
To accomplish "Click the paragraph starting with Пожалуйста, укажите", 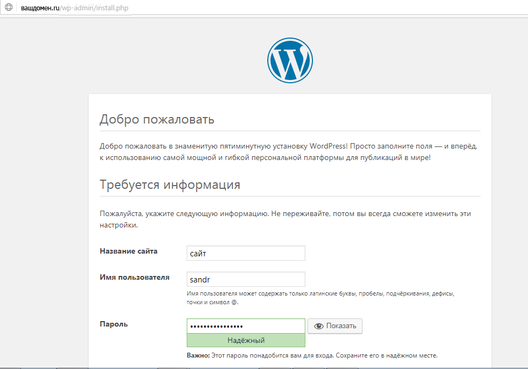I will (285, 219).
